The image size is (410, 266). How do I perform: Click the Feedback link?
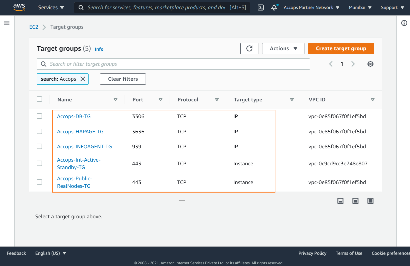pyautogui.click(x=16, y=253)
